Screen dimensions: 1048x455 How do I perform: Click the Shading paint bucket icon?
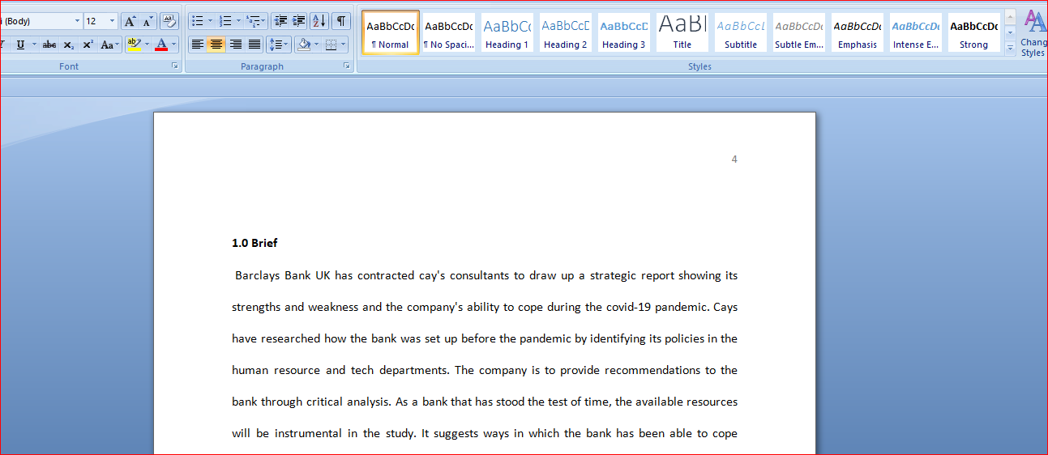point(304,45)
